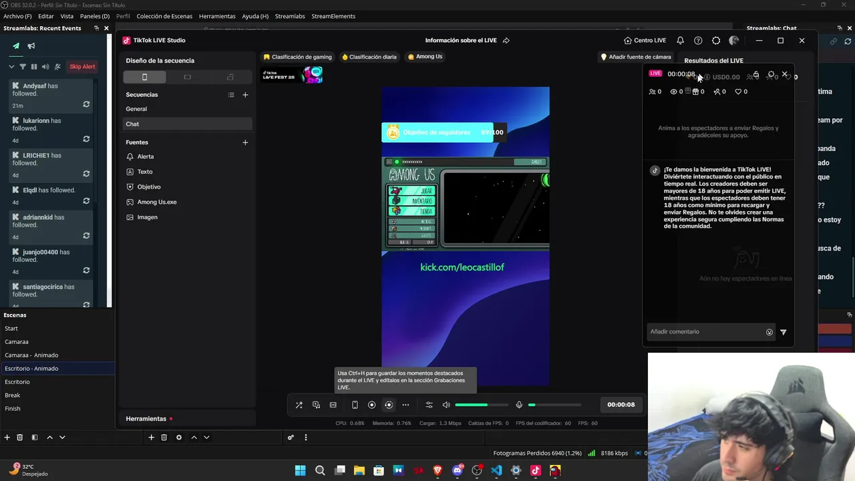The image size is (855, 481).
Task: Expand the Recent Events dropdown chevron
Action: (11, 67)
